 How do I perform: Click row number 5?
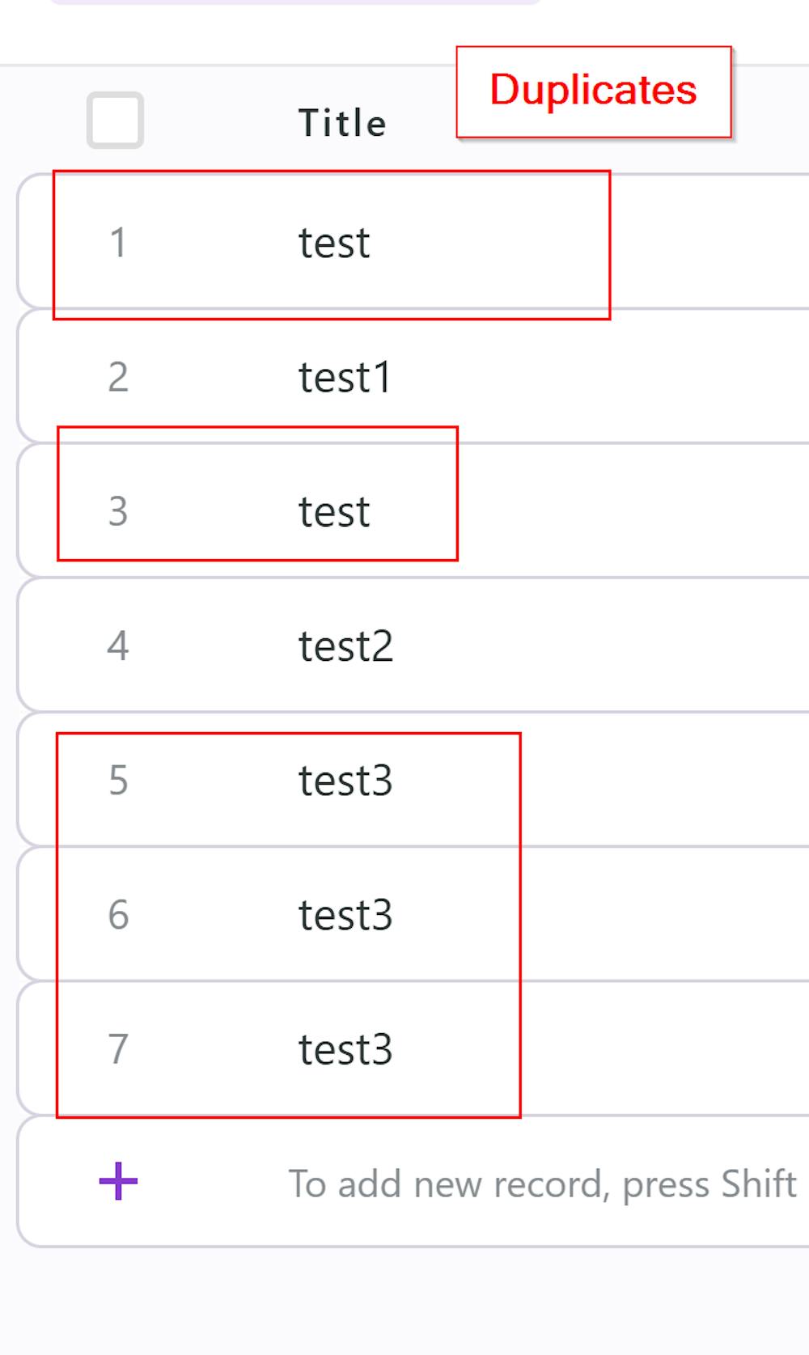point(118,780)
